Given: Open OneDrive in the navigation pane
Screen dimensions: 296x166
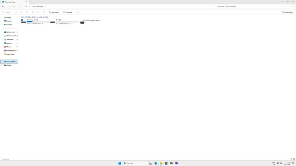Looking at the screenshot, I should pyautogui.click(x=9, y=25).
